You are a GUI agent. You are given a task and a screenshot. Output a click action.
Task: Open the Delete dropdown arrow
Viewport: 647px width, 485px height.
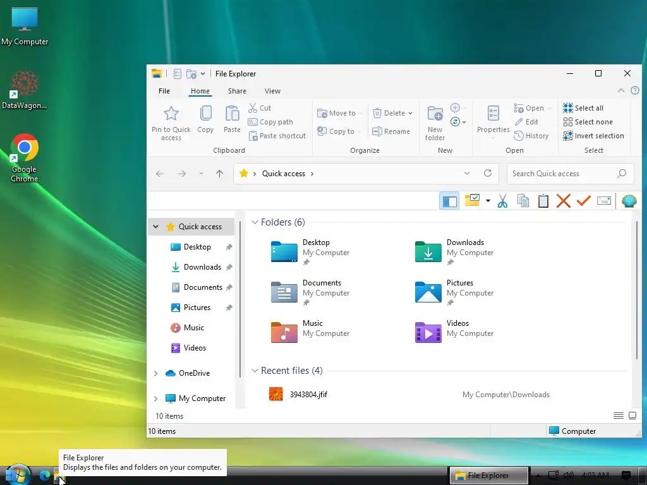[x=410, y=113]
